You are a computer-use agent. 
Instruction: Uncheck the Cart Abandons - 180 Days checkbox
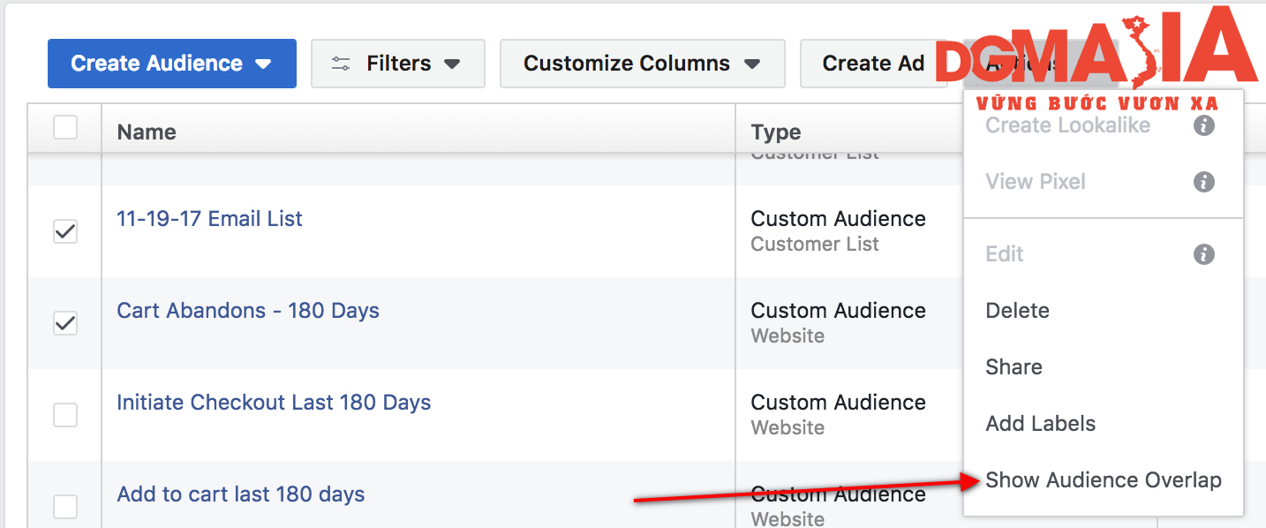click(x=65, y=324)
